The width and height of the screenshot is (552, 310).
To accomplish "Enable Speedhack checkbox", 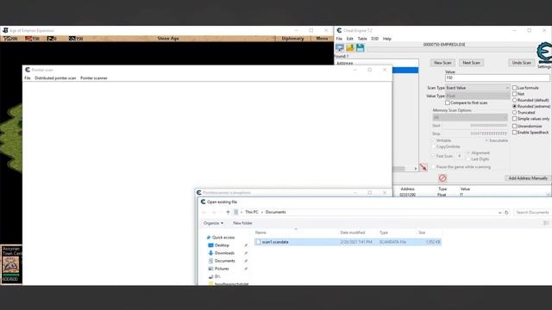I will 514,132.
